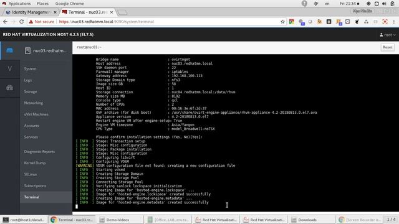The image size is (399, 224).
Task: Open Logs in the sidebar
Action: [x=28, y=80]
